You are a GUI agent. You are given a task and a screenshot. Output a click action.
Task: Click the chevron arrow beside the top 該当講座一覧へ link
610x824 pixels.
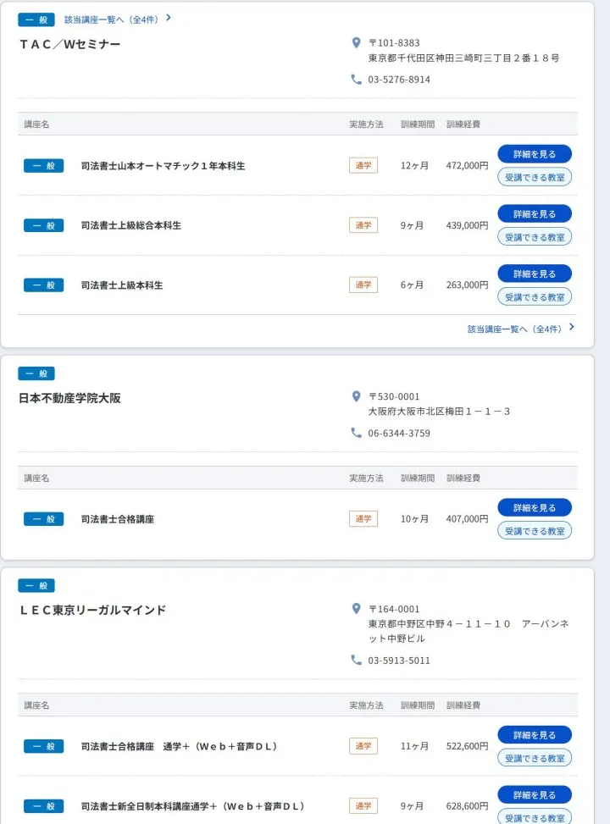(169, 18)
